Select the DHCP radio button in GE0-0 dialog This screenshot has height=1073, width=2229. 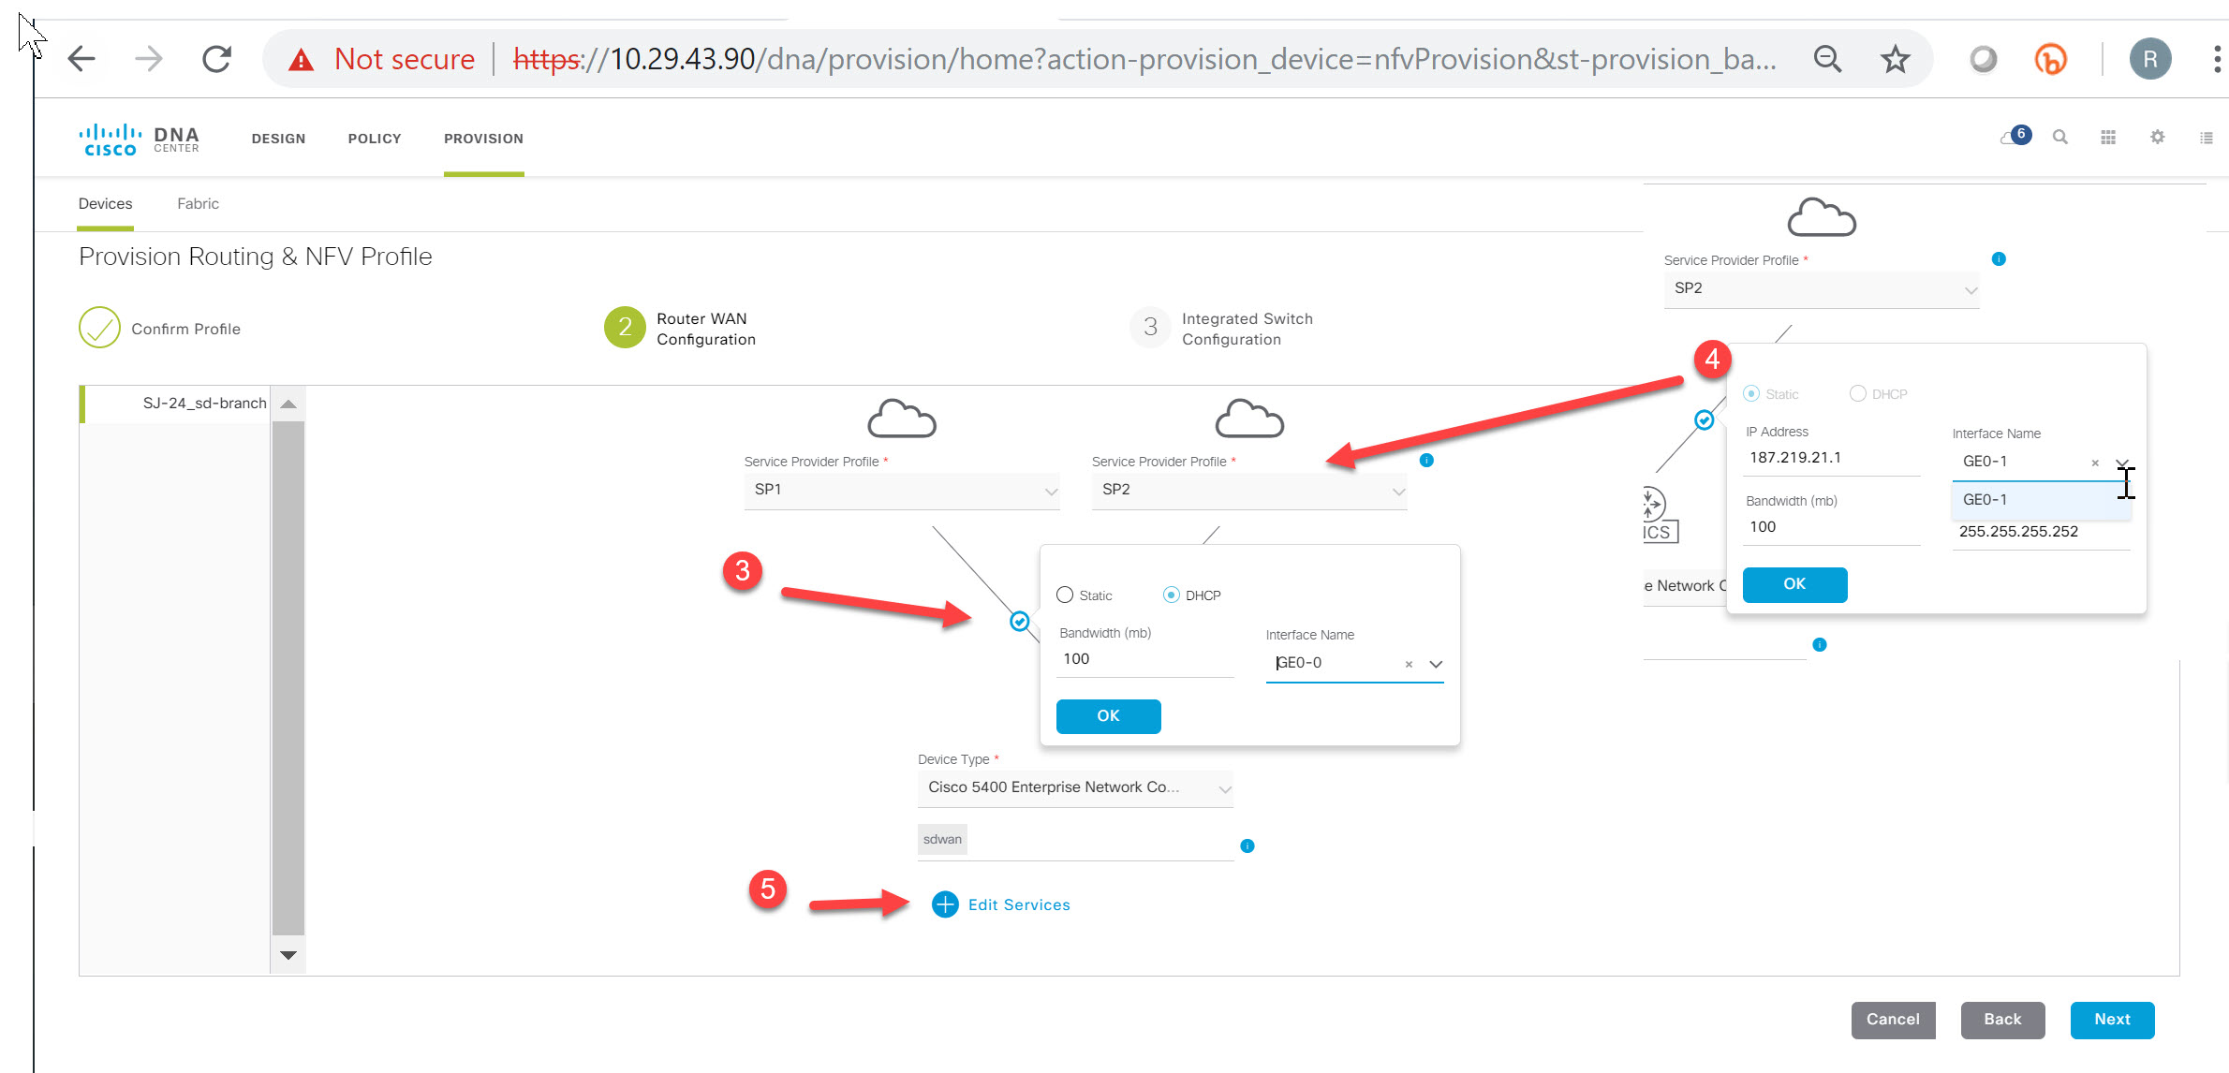coord(1170,595)
